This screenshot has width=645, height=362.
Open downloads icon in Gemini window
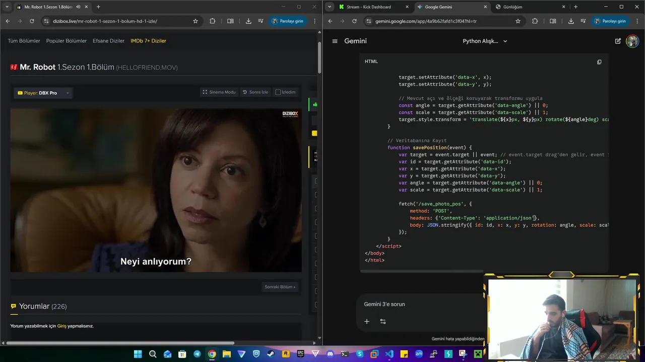pos(571,21)
